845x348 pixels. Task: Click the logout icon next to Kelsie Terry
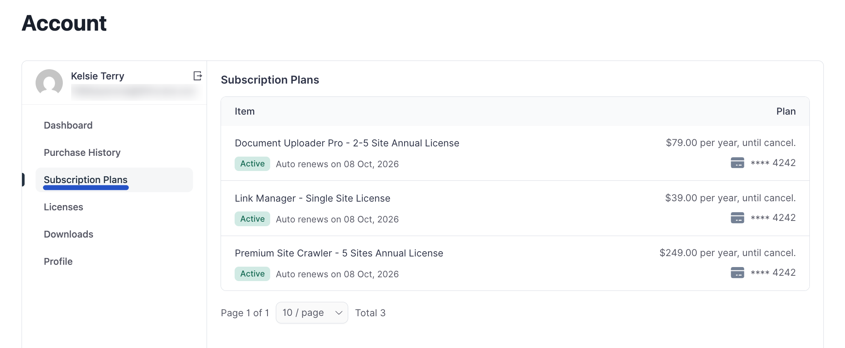point(197,76)
